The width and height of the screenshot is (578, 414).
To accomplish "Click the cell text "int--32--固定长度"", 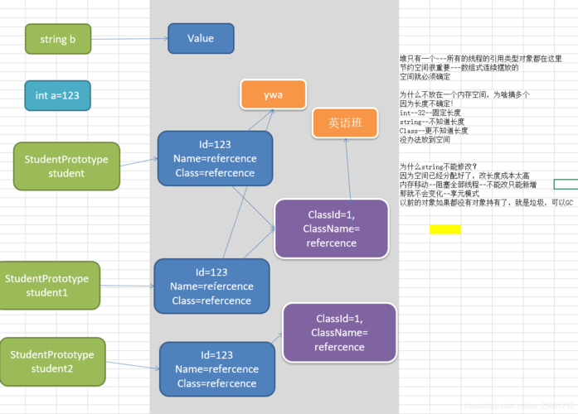I will click(x=430, y=113).
